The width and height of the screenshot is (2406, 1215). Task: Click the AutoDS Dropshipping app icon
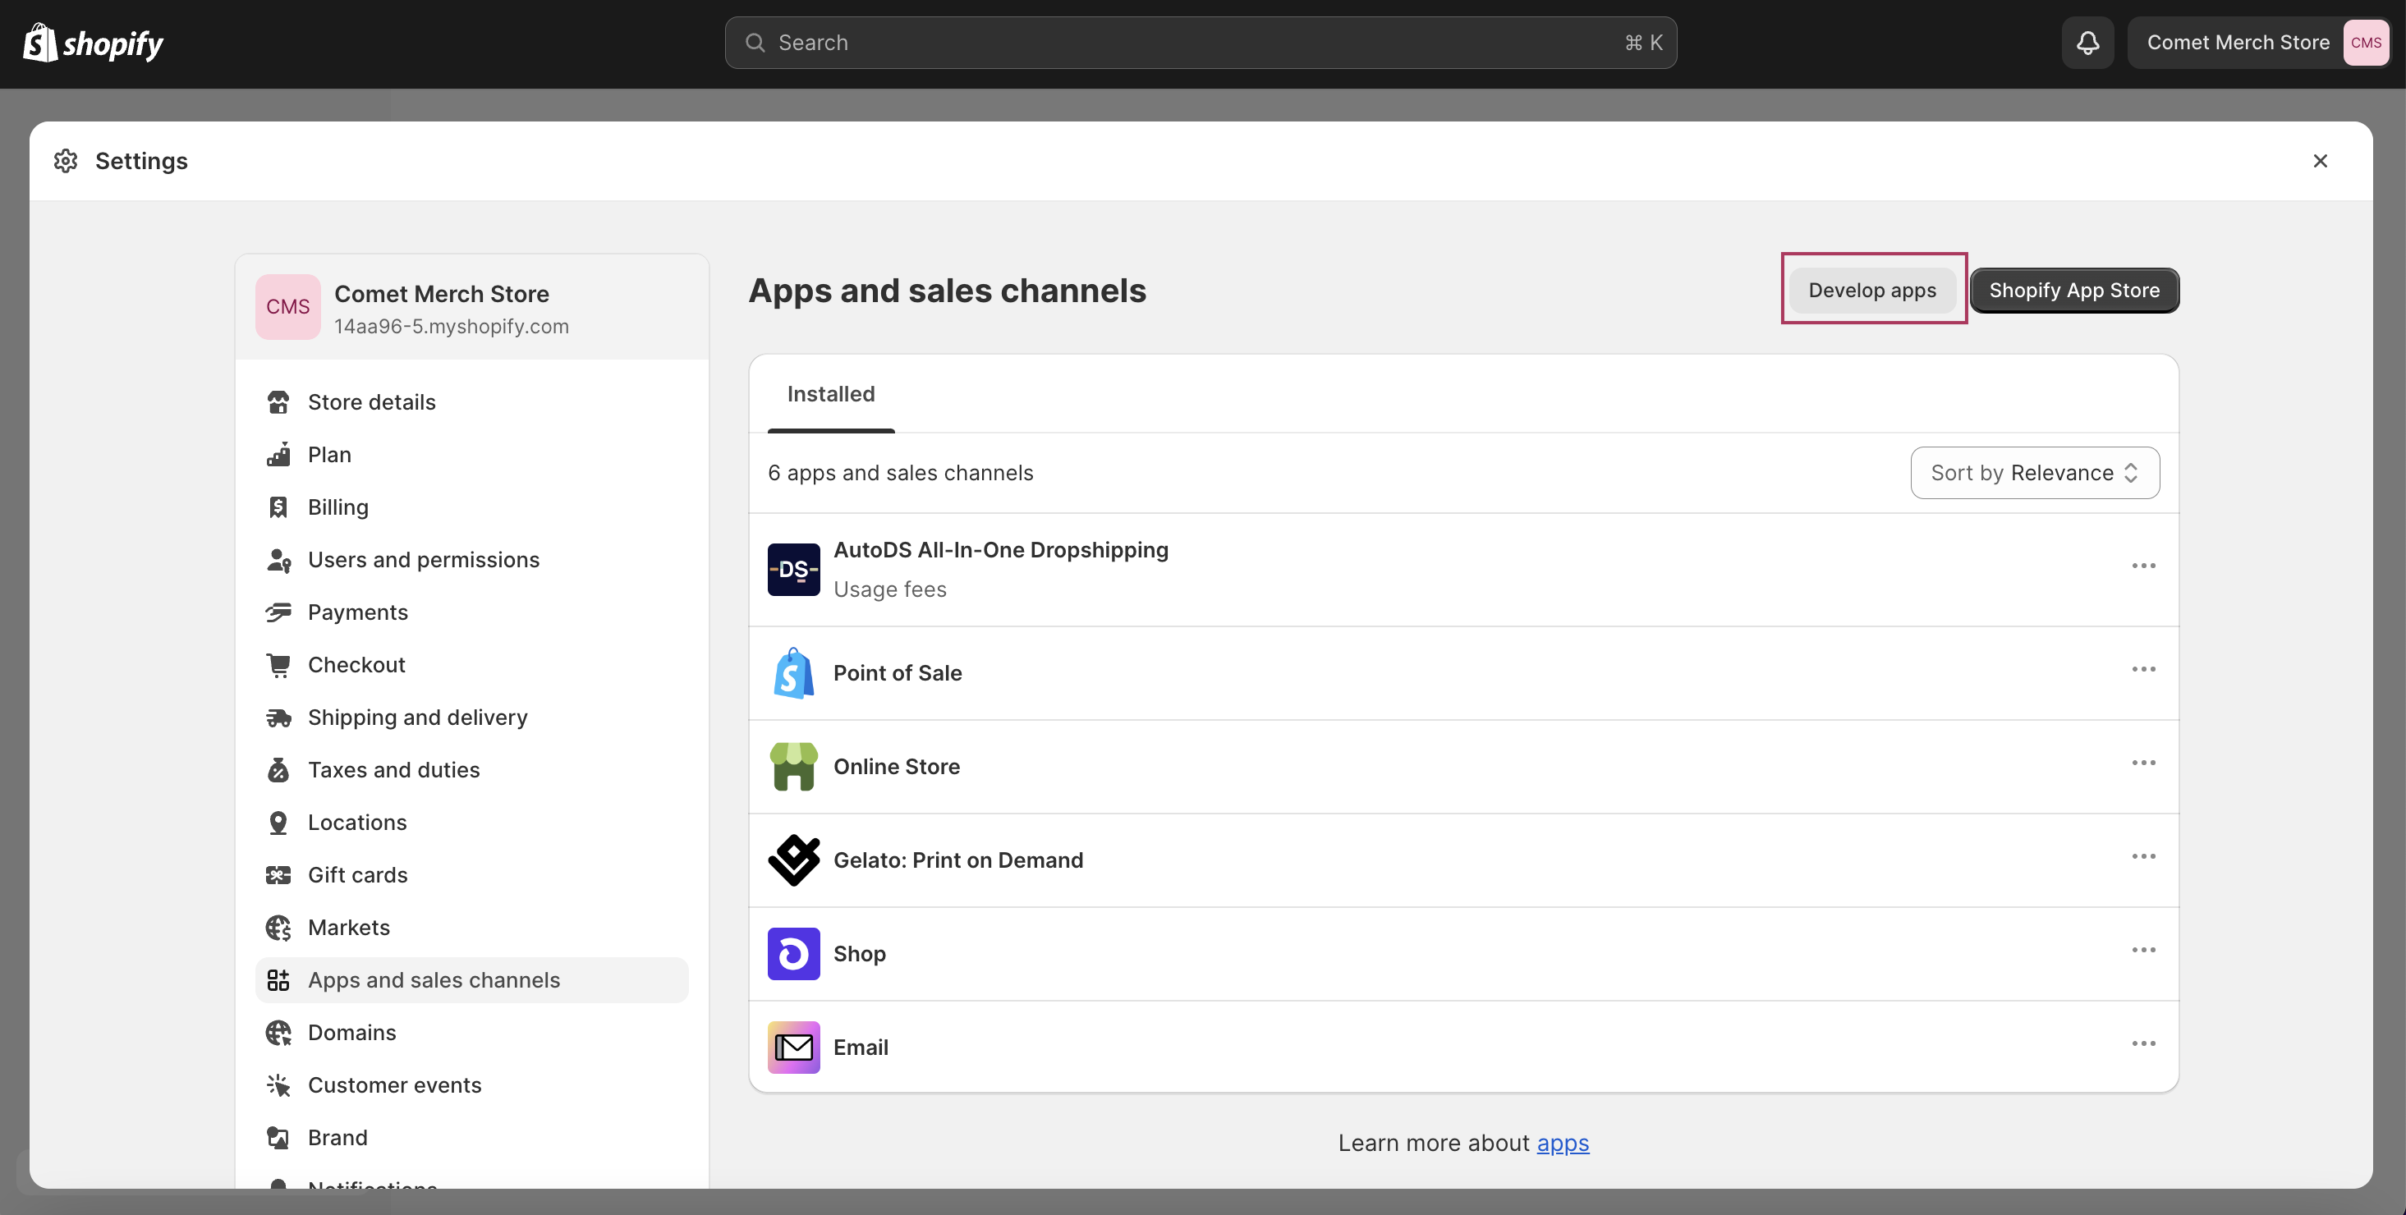point(793,569)
